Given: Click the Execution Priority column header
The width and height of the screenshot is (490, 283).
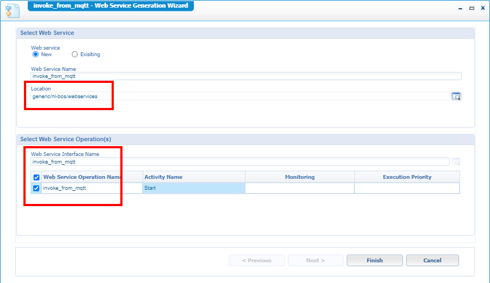Looking at the screenshot, I should coord(407,177).
